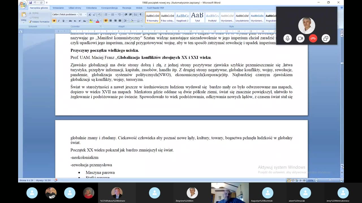The height and width of the screenshot is (203, 362).
Task: Increase paragraph indent
Action: (x=130, y=14)
